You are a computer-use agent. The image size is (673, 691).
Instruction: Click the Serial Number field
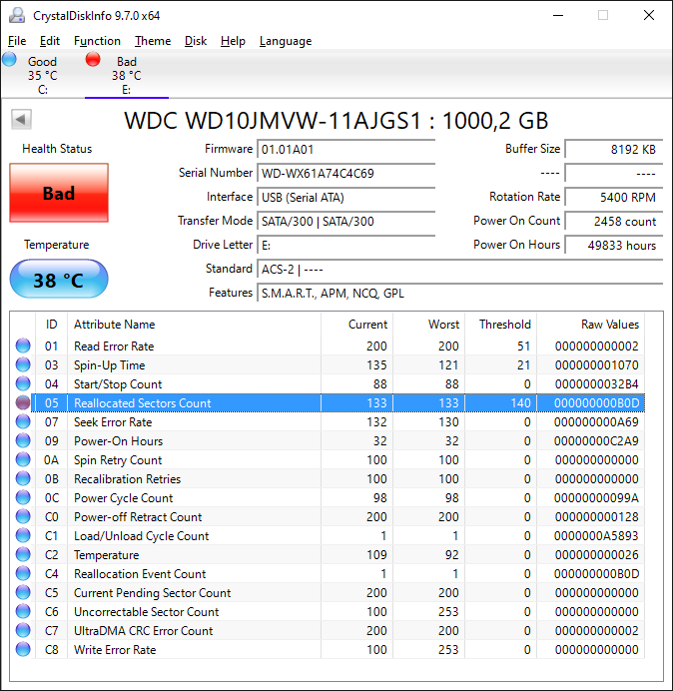(x=345, y=173)
